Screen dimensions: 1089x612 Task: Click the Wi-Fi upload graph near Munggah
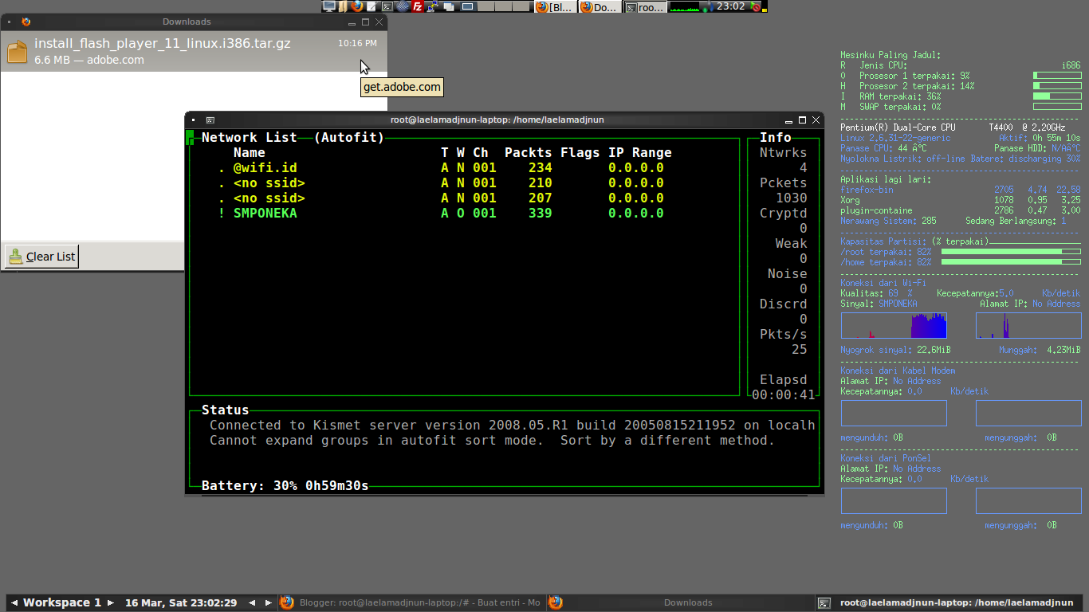(x=1028, y=325)
